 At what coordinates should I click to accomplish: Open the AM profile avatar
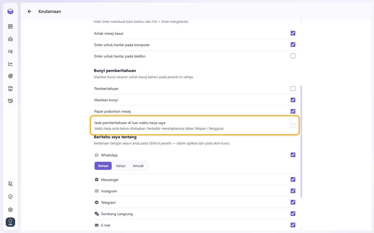[x=10, y=222]
